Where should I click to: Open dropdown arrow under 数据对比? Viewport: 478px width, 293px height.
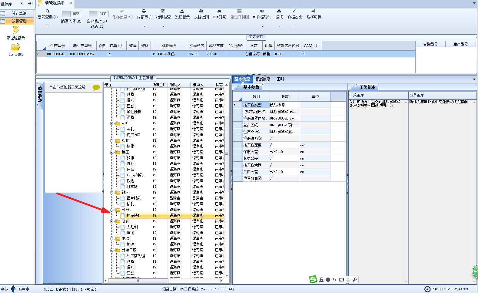pos(295,26)
